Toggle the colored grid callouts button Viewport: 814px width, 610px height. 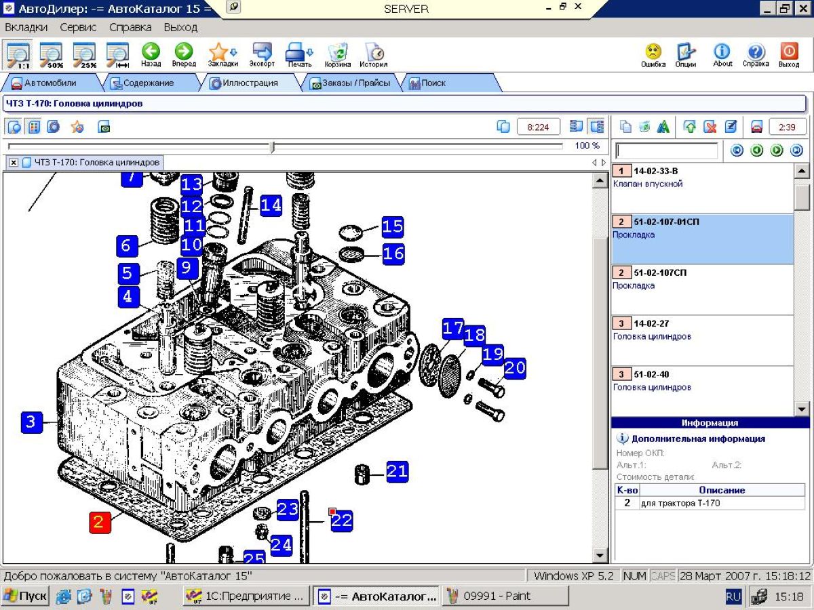click(34, 127)
